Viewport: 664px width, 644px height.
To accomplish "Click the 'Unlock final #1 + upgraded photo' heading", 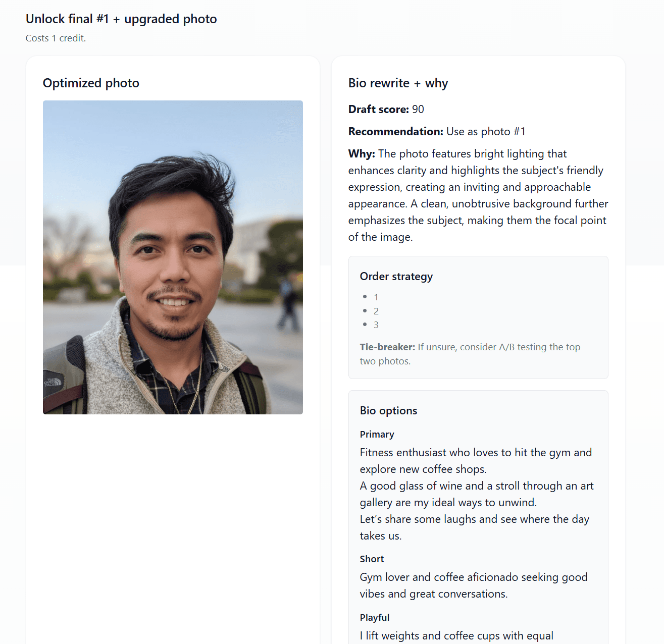I will [x=121, y=19].
